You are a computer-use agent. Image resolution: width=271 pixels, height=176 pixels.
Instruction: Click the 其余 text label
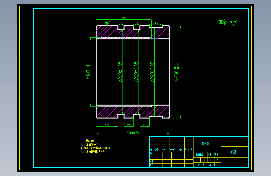pyautogui.click(x=223, y=23)
